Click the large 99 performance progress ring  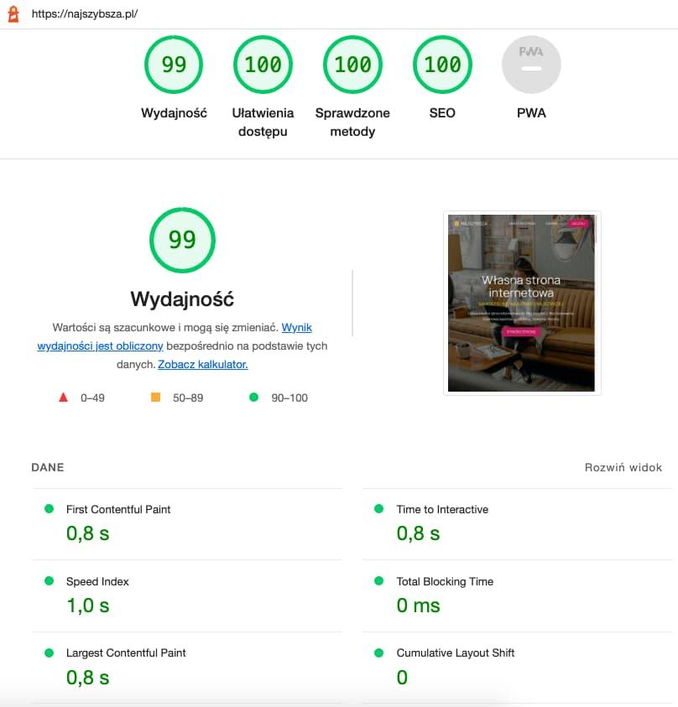(x=181, y=239)
